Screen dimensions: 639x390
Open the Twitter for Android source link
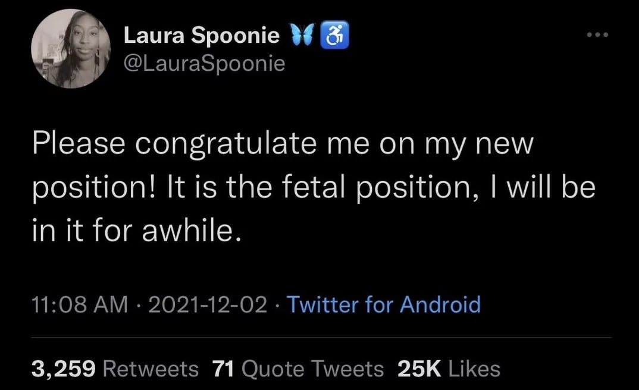(384, 305)
